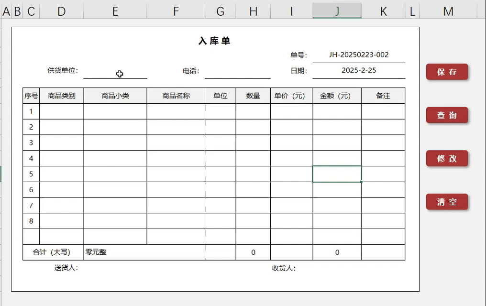Select column B header
This screenshot has height=306, width=486.
coord(17,11)
